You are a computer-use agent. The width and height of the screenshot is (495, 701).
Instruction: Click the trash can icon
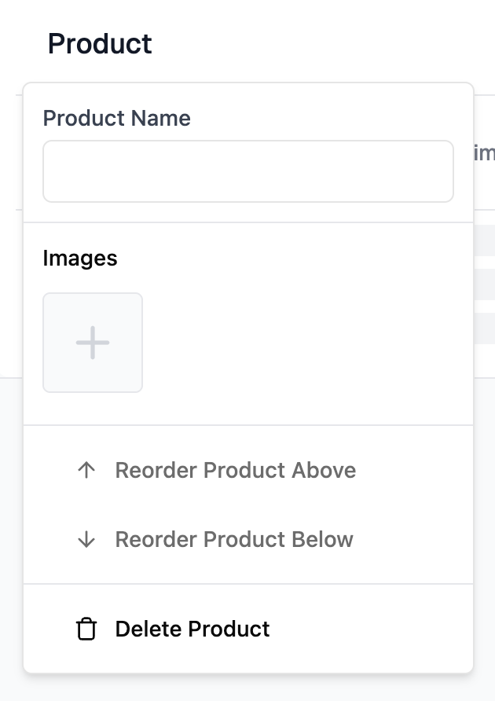86,629
